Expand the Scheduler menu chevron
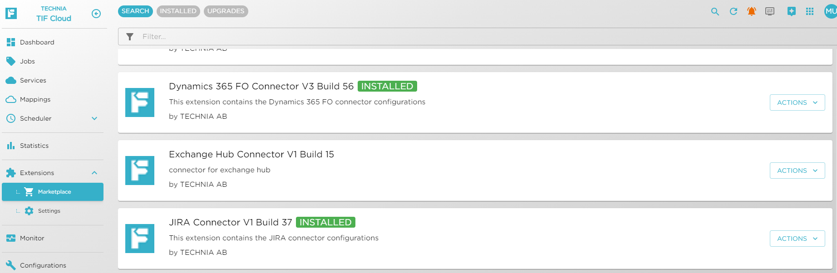The height and width of the screenshot is (273, 837). (94, 118)
